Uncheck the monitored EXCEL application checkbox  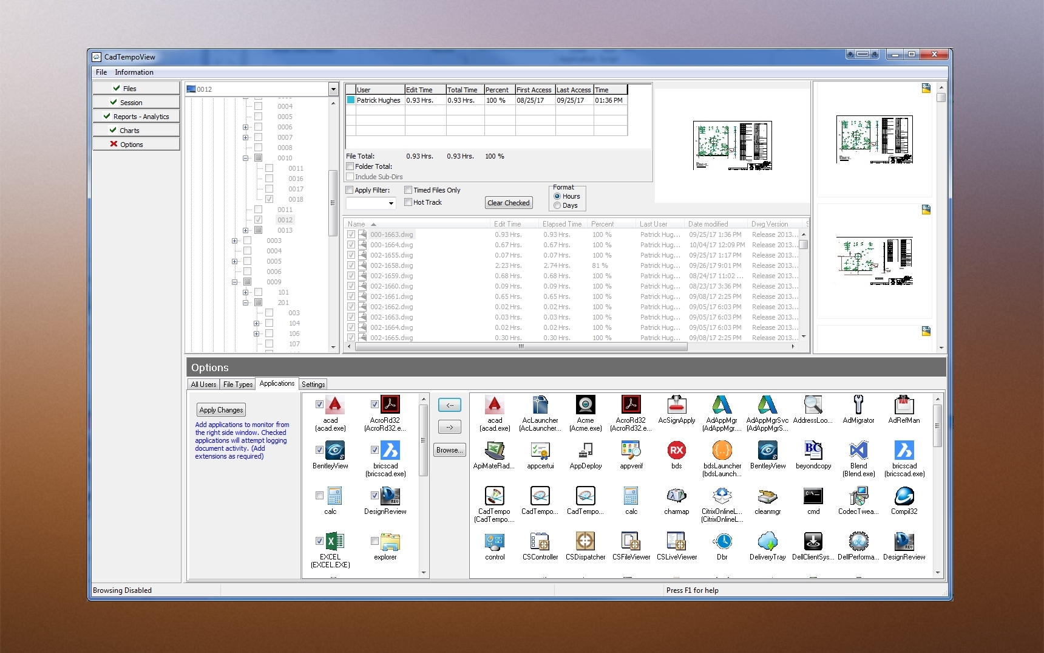[319, 541]
